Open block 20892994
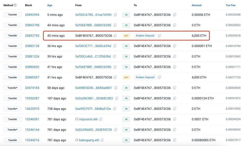 coord(32,15)
